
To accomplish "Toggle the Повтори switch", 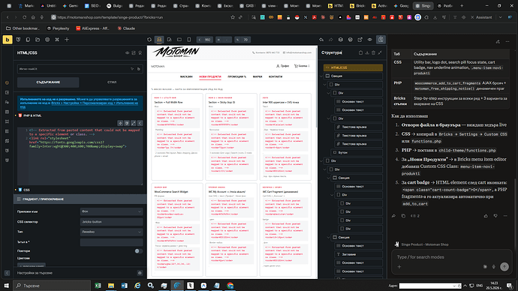I will pyautogui.click(x=138, y=251).
